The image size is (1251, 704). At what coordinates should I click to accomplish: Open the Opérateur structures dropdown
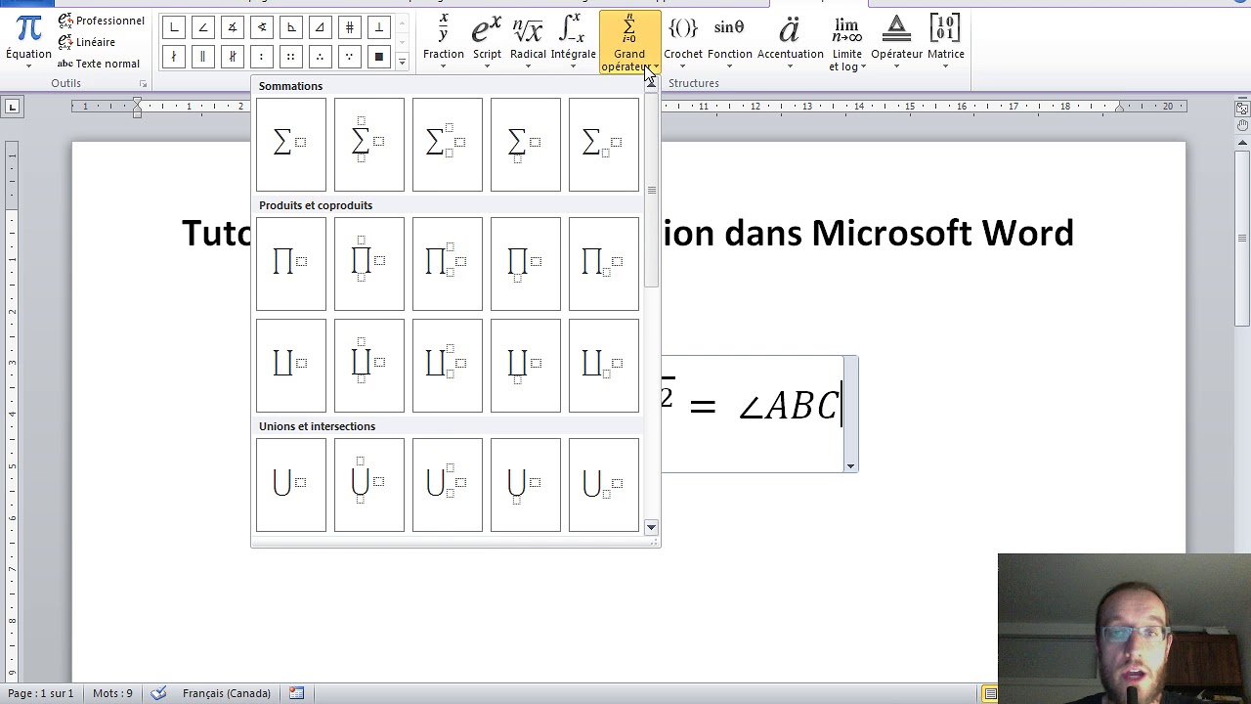(896, 43)
